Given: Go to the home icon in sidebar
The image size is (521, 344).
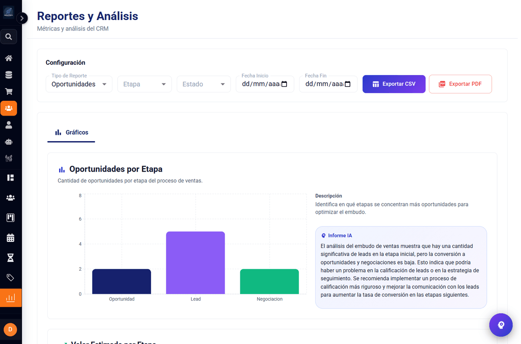Looking at the screenshot, I should click(9, 58).
